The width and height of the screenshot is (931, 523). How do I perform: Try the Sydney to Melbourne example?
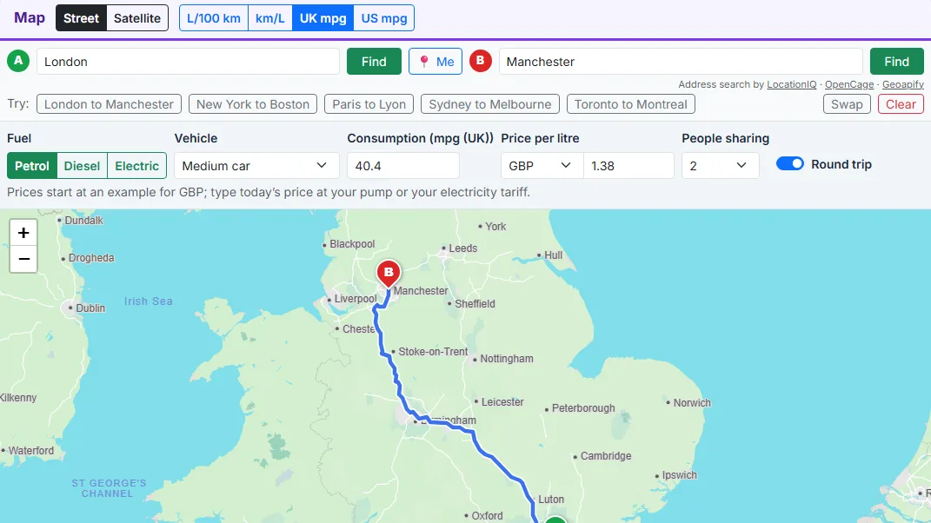(490, 104)
